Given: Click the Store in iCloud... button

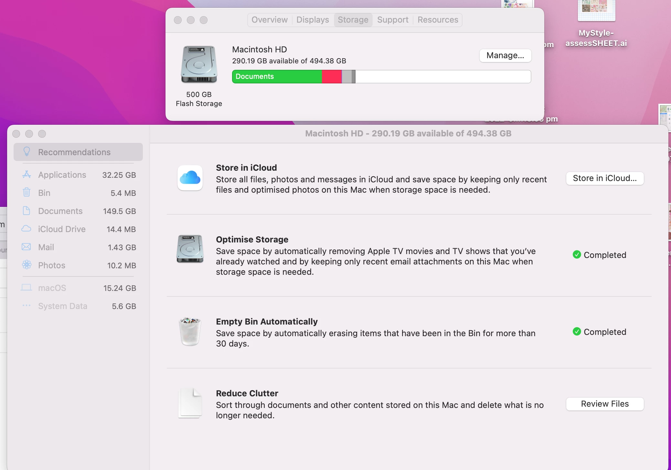Looking at the screenshot, I should pos(604,178).
